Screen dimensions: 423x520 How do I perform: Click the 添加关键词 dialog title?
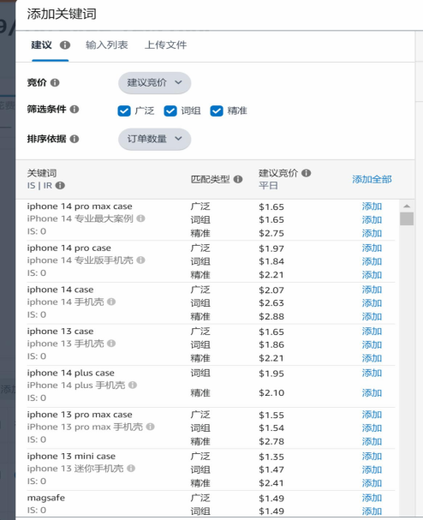[x=62, y=14]
